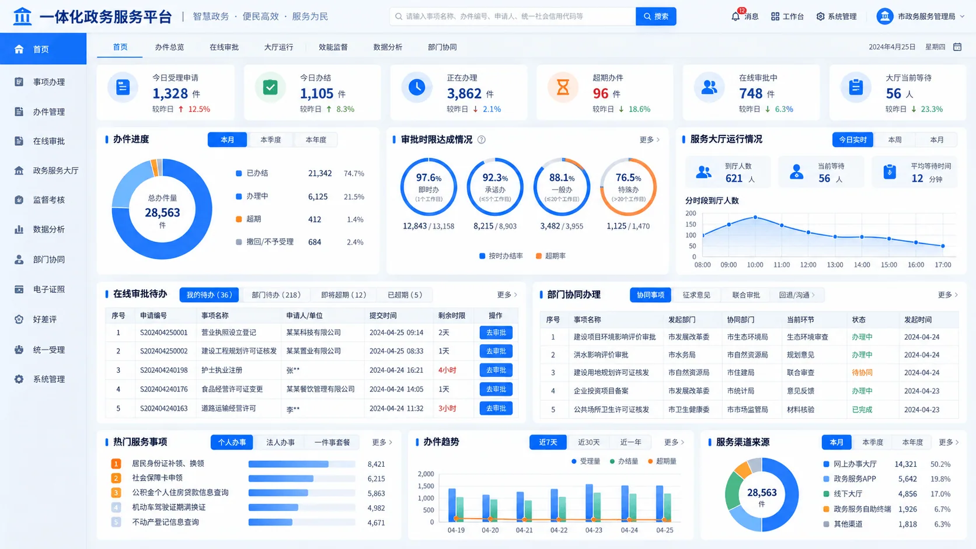Open the 部门待办 (218) tab
This screenshot has height=549, width=976.
point(276,295)
